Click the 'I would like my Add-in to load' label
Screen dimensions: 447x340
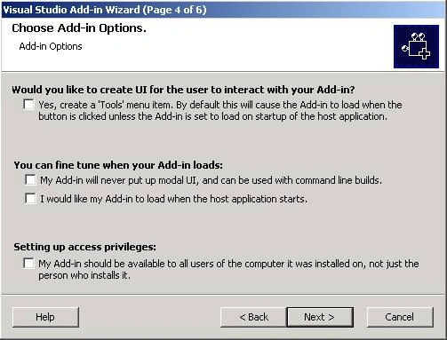(173, 199)
